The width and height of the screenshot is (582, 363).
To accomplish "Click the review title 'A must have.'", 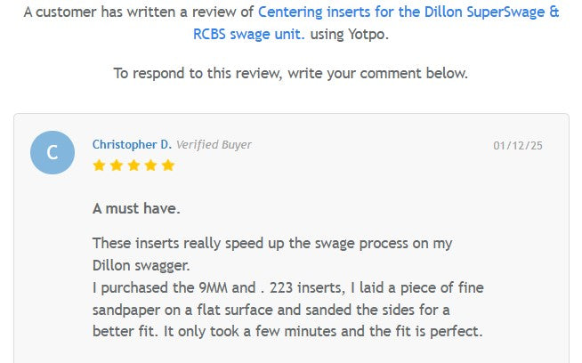I will (x=136, y=209).
